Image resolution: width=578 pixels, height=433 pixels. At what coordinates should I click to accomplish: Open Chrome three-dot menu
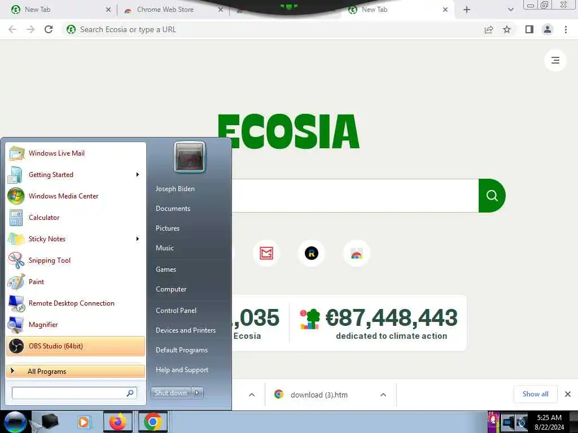[x=566, y=29]
